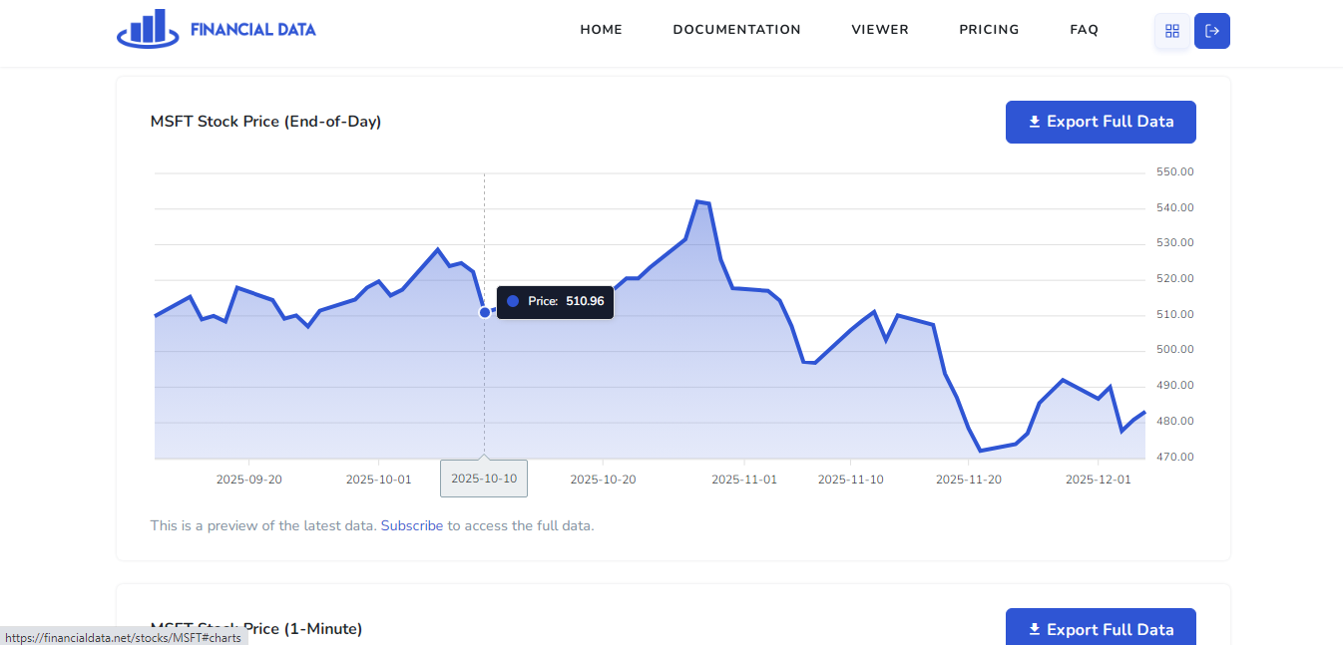Click the 2025-10-10 highlighted date label

(484, 479)
